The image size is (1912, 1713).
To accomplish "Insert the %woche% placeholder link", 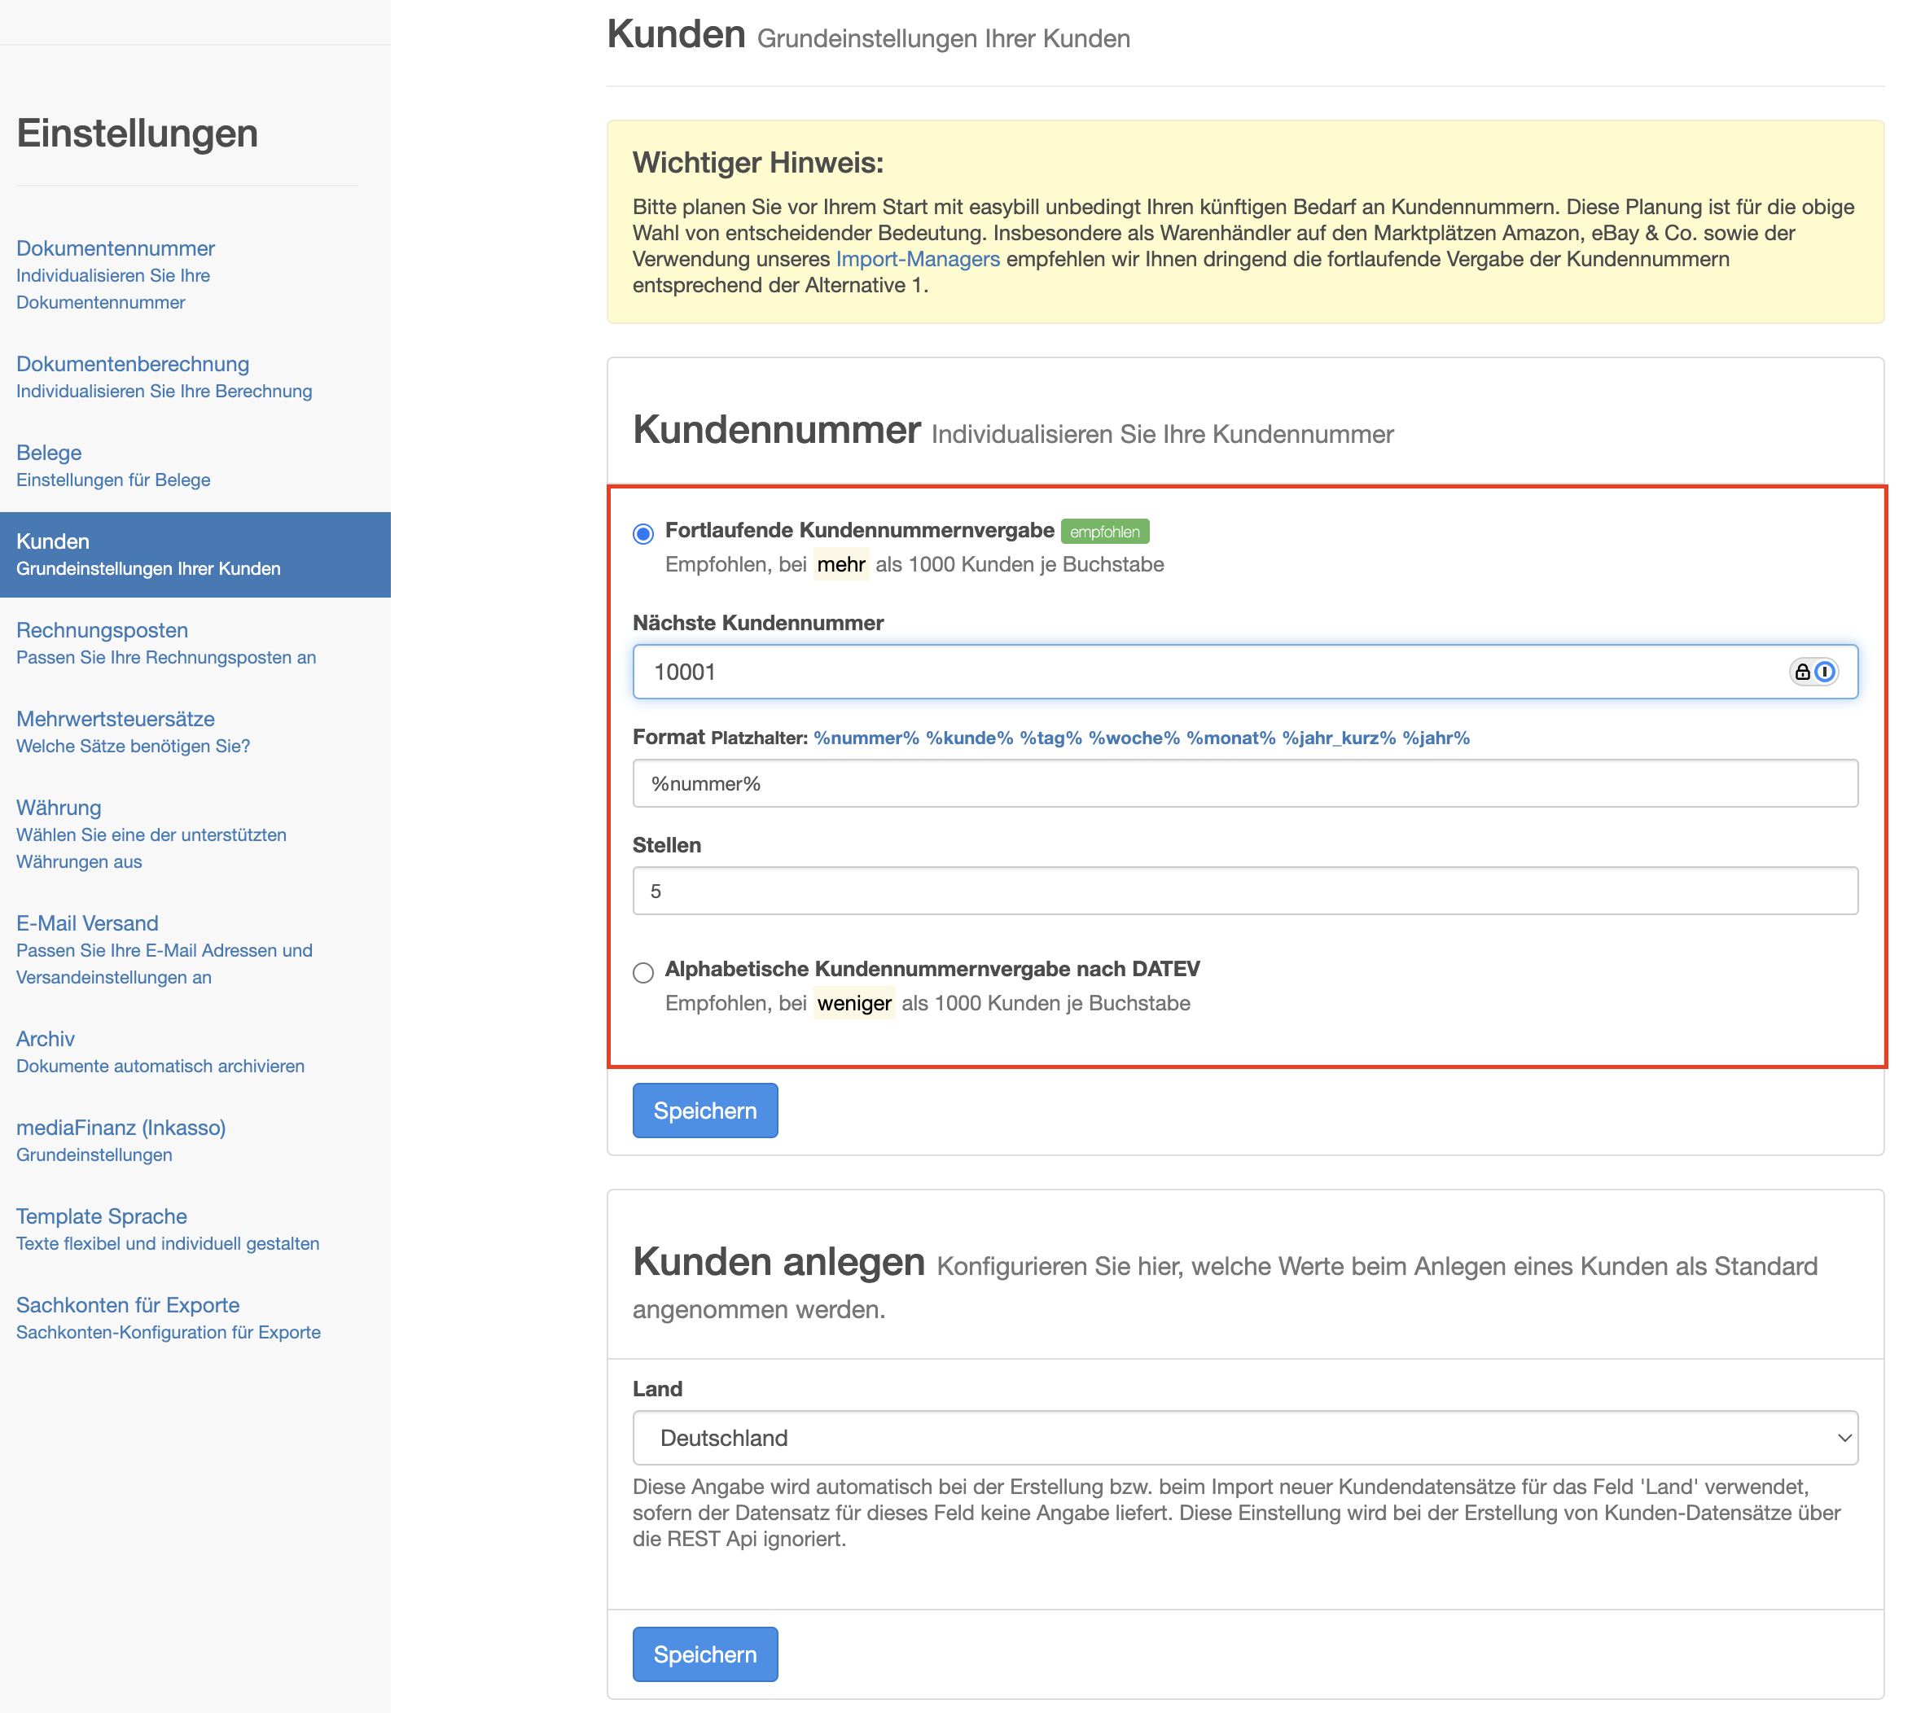I will pyautogui.click(x=1134, y=738).
